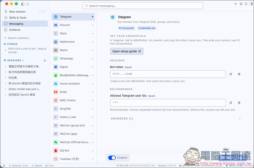Focus the Search messaging field
Screen dimensions: 254x168
143,6
